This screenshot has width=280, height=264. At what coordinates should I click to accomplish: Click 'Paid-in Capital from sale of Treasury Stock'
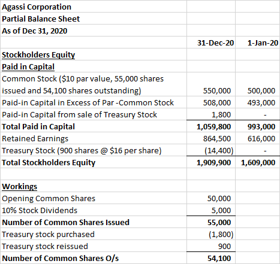click(80, 115)
